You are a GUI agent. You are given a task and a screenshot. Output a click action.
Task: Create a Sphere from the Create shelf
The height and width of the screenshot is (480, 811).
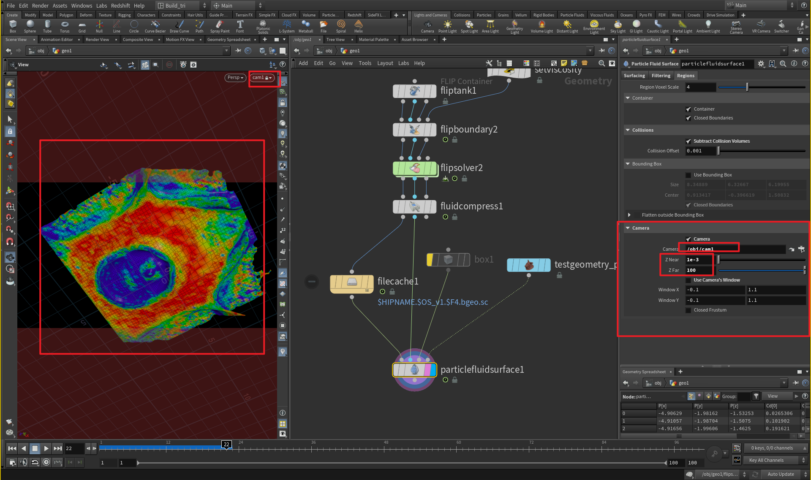tap(30, 26)
